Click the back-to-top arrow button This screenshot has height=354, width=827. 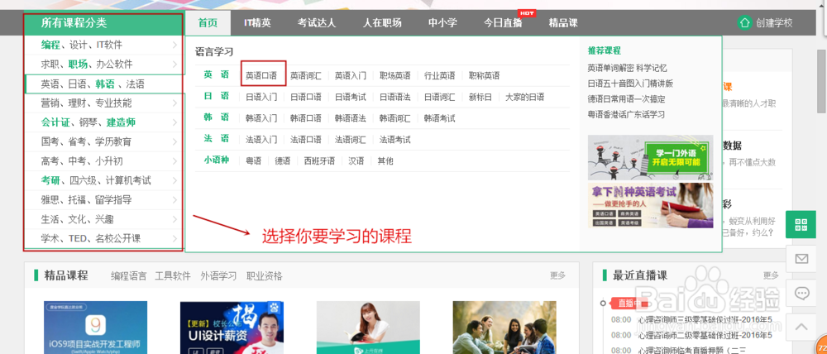coord(801,327)
